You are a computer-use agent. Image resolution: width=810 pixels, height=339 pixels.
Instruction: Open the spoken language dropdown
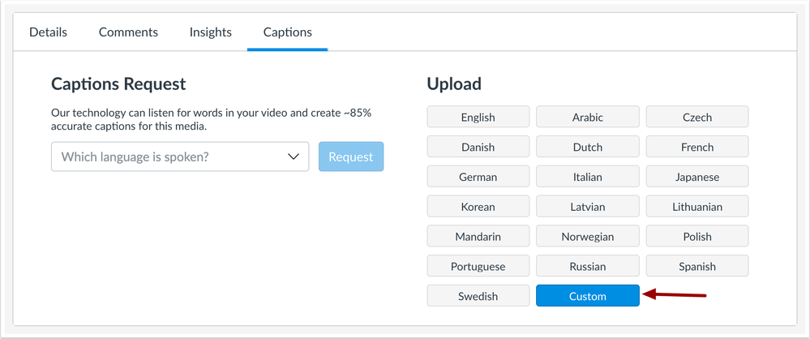(180, 157)
